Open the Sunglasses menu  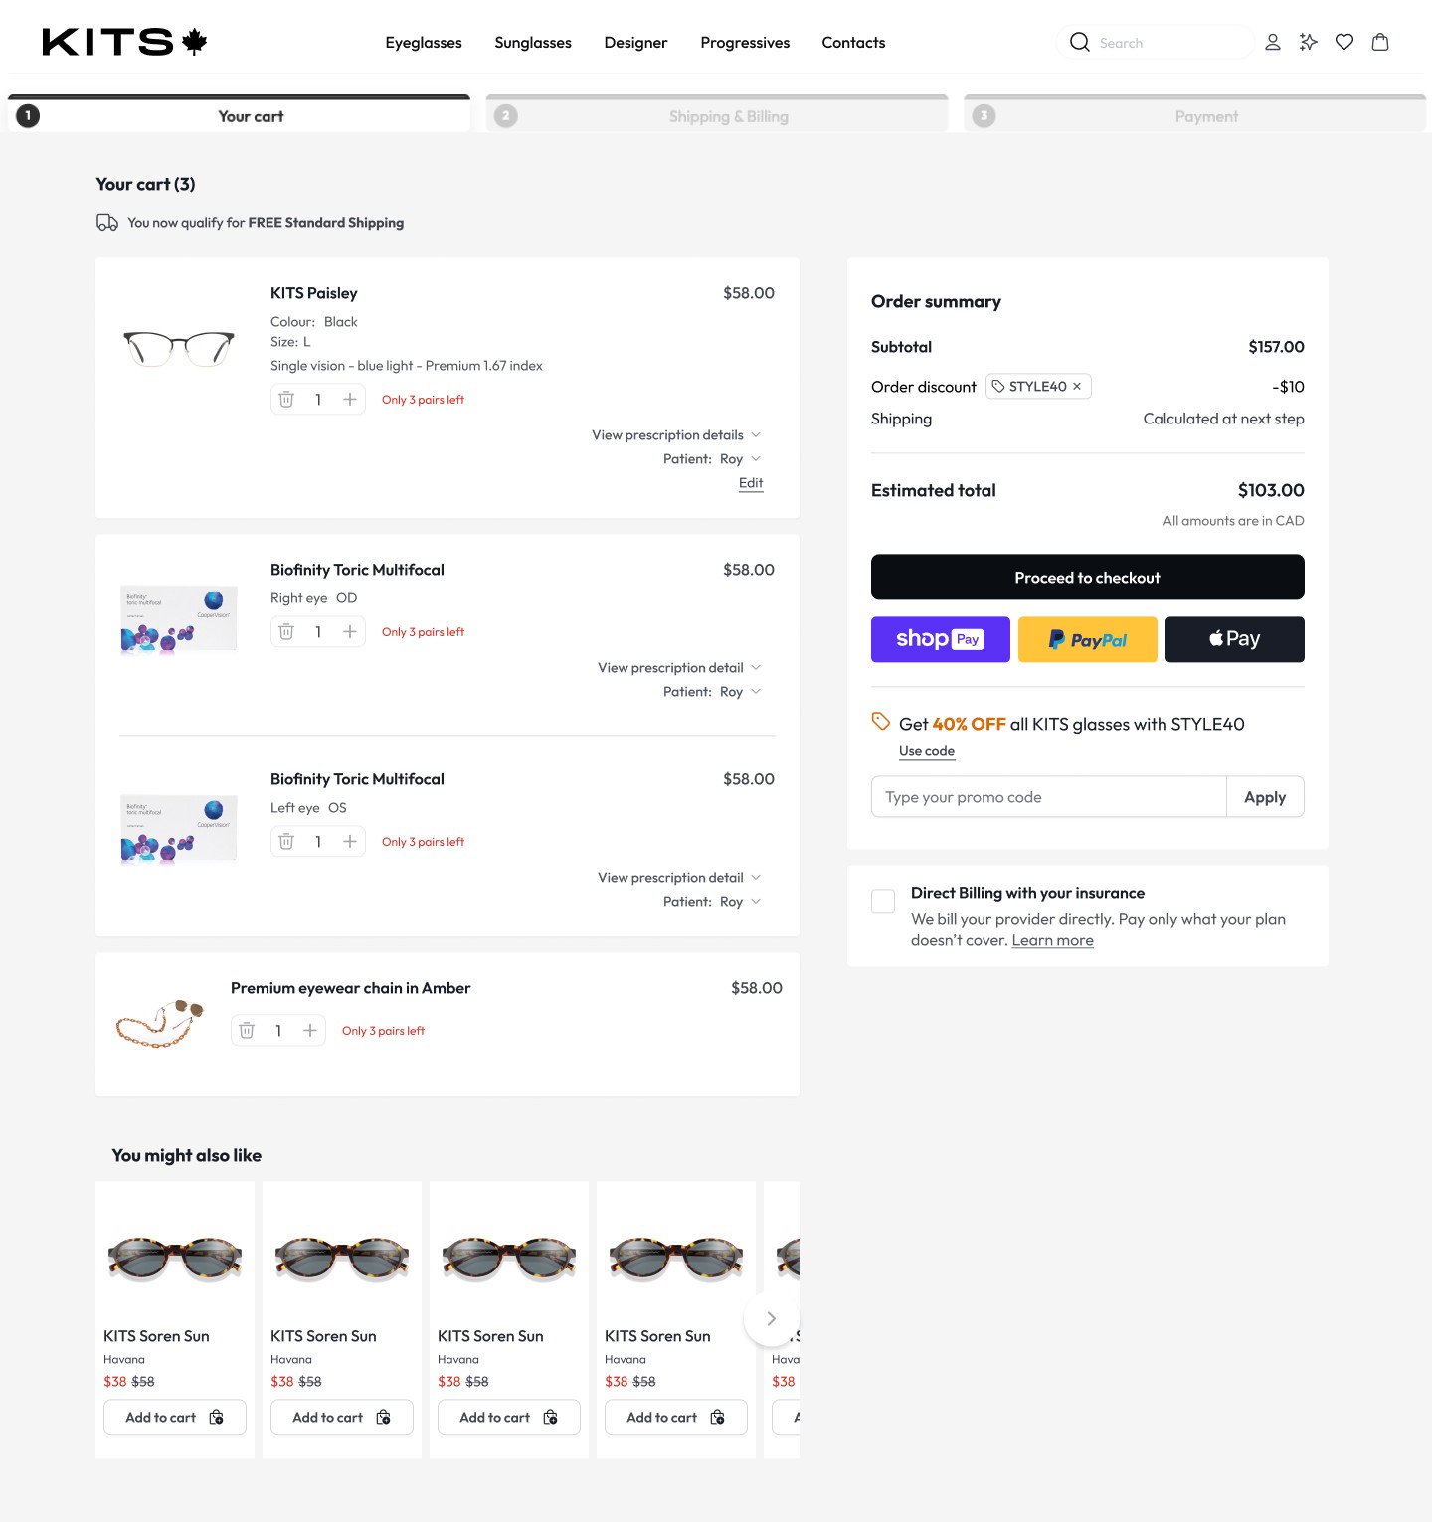click(x=533, y=42)
